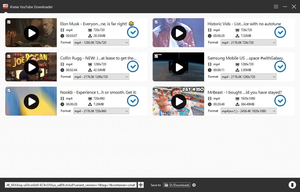The image size is (300, 192).
Task: Click the video URL input field
Action: 71,185
